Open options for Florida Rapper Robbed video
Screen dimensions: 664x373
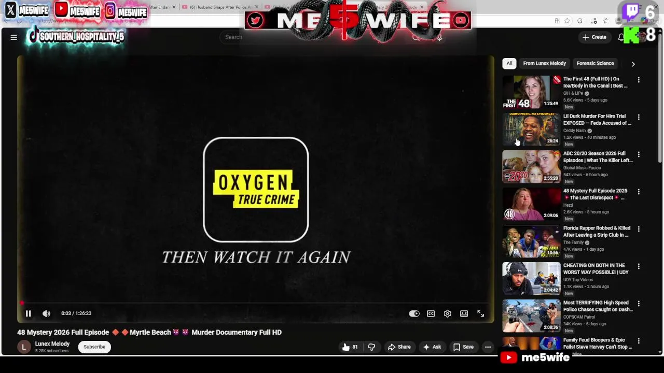pyautogui.click(x=639, y=229)
